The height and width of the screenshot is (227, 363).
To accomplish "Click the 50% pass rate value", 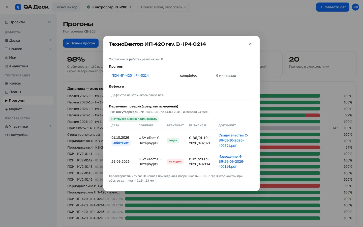I will (349, 186).
